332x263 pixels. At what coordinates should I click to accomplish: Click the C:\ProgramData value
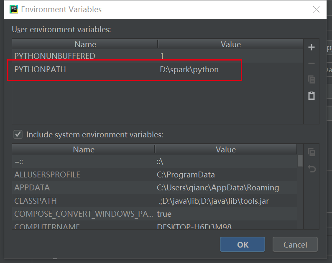[186, 175]
